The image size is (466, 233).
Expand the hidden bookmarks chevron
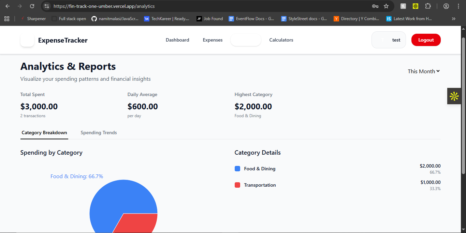click(453, 19)
